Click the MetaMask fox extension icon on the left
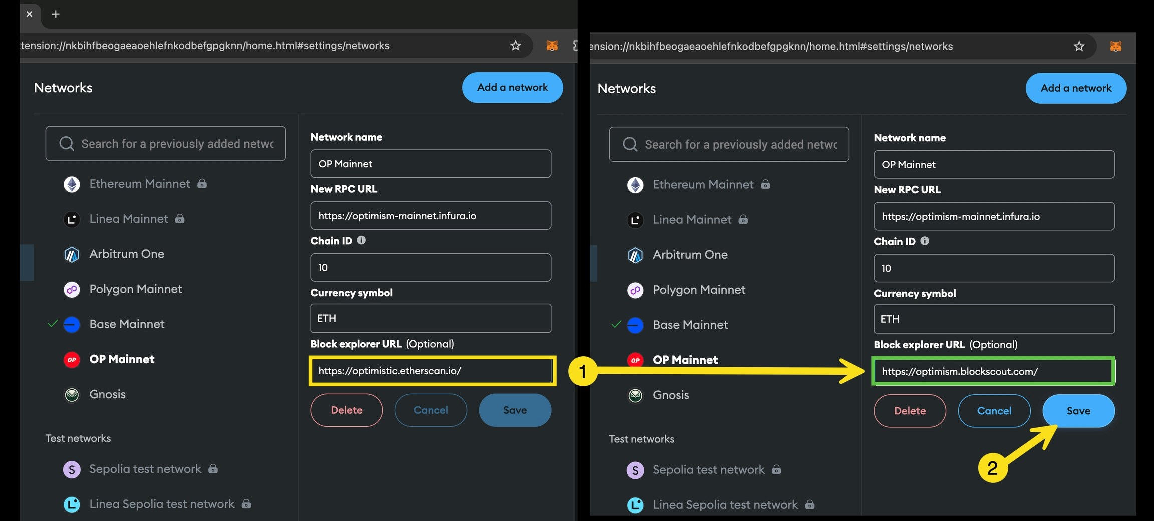Image resolution: width=1154 pixels, height=521 pixels. [x=552, y=46]
